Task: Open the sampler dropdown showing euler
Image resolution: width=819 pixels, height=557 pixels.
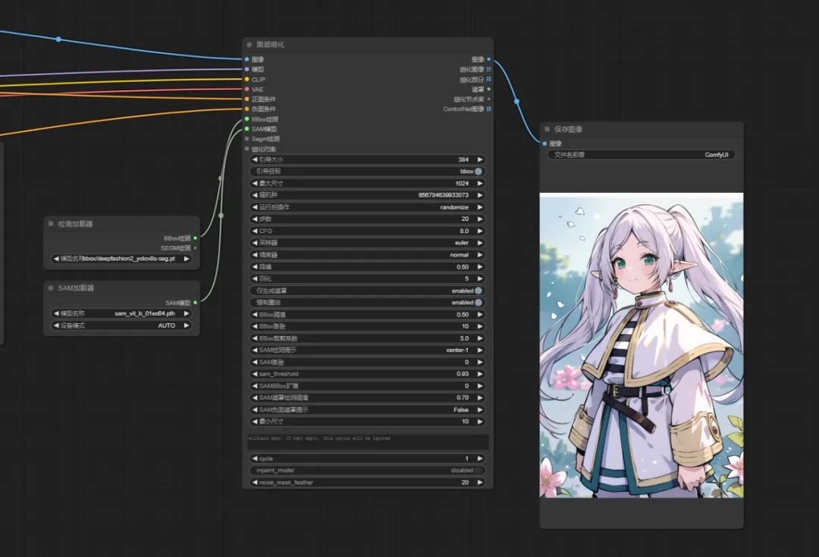Action: click(x=367, y=243)
